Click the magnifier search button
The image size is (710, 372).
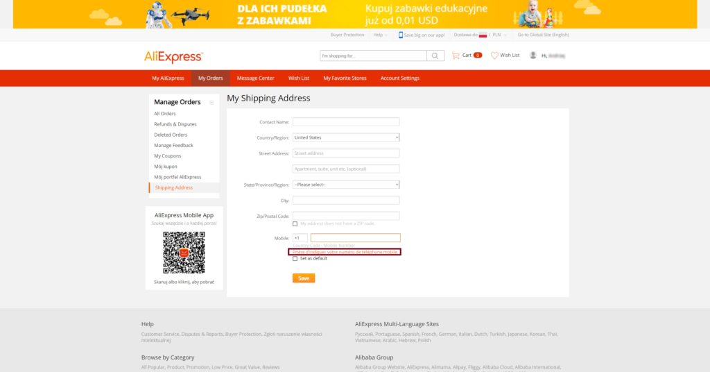click(435, 56)
